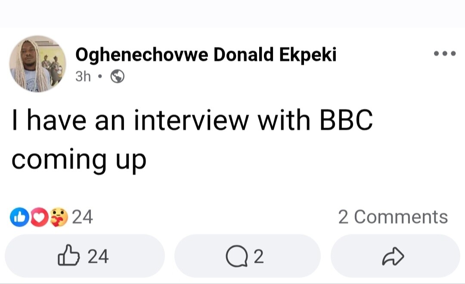This screenshot has width=465, height=284.
Task: Open the post author's profile picture
Action: [x=38, y=64]
